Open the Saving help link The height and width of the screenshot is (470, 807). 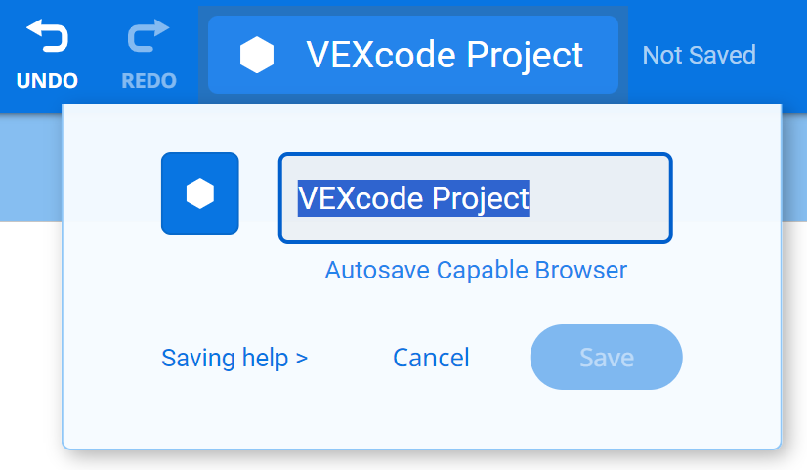[x=225, y=358]
